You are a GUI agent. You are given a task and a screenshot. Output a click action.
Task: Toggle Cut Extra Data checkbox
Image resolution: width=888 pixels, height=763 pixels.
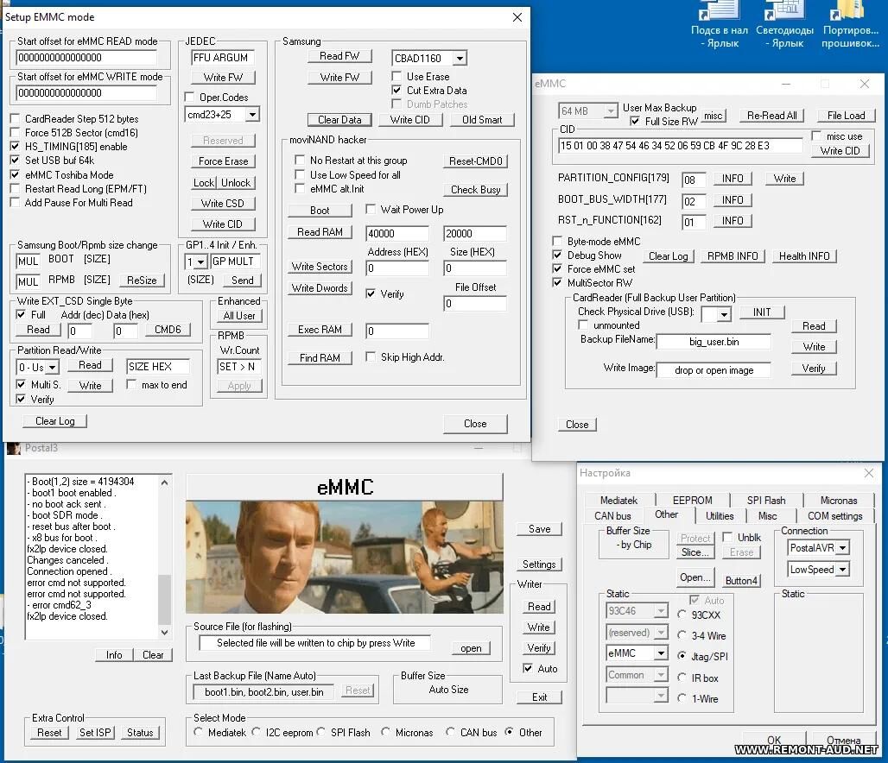[x=397, y=91]
